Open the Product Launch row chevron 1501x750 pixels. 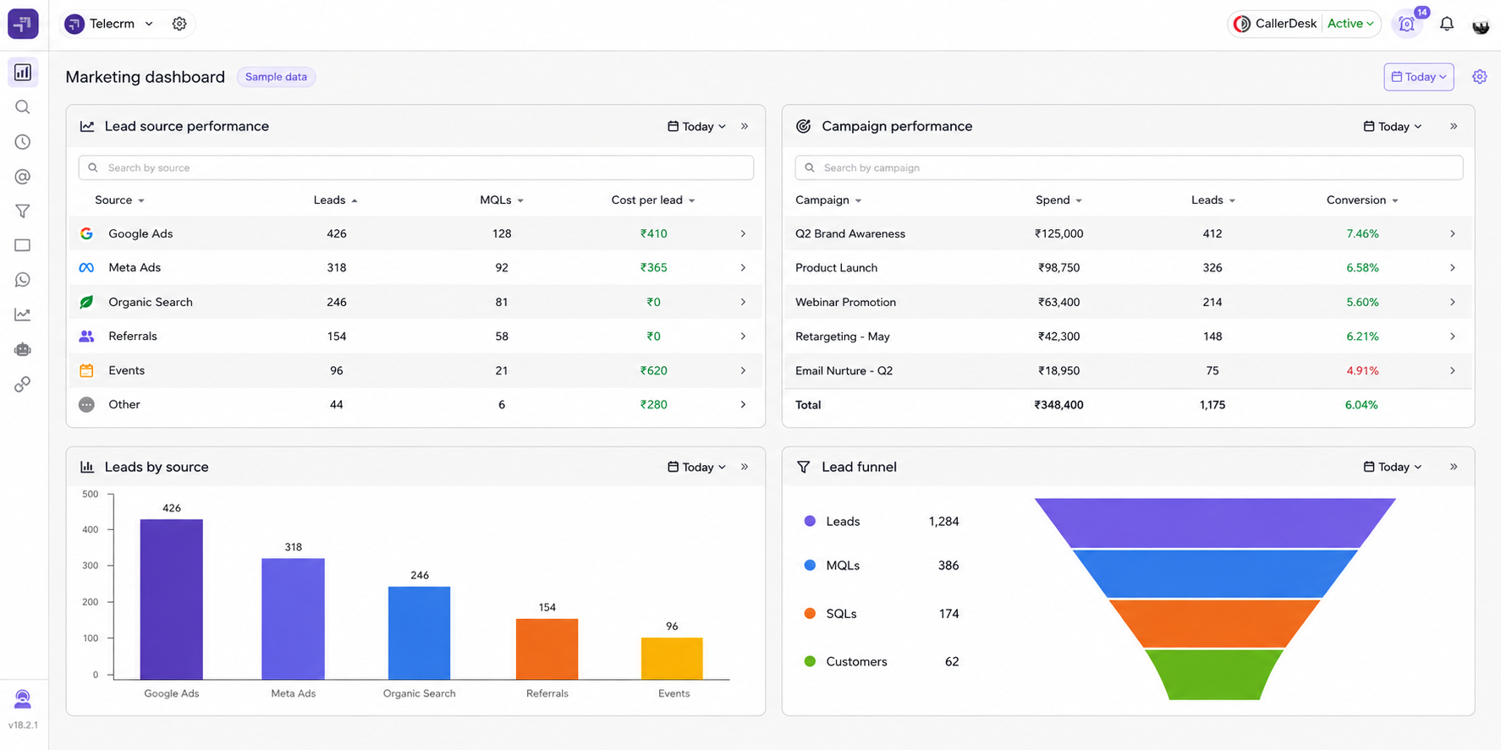(1452, 267)
